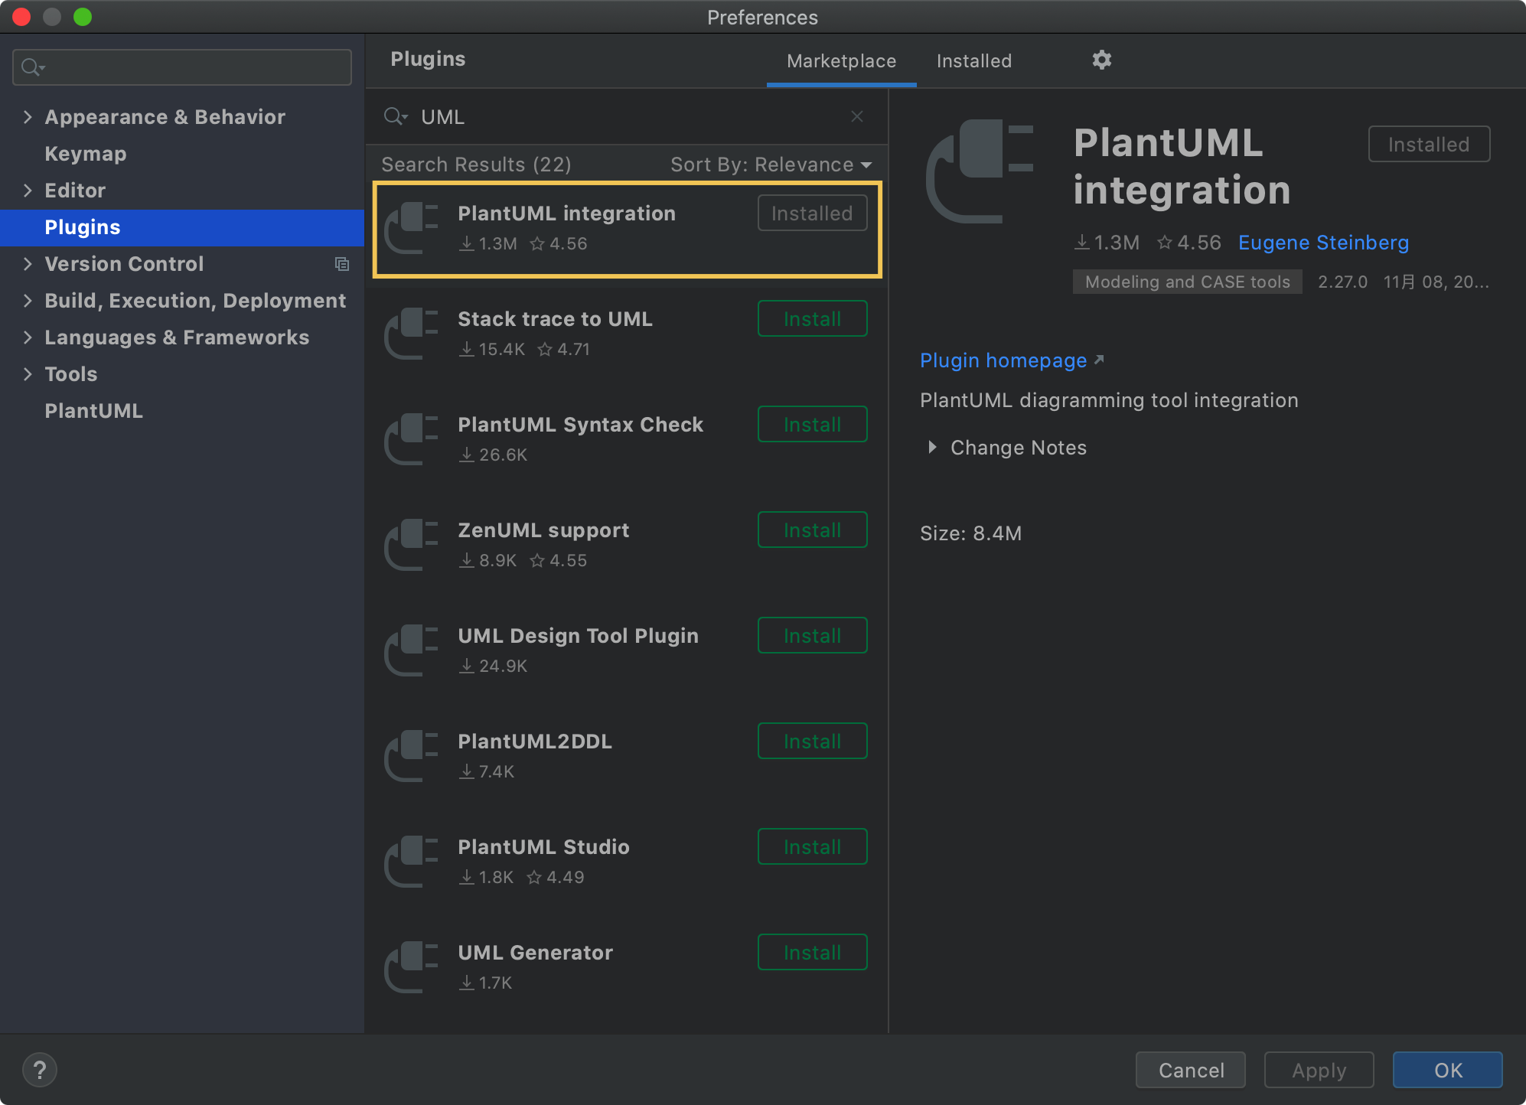Viewport: 1526px width, 1105px height.
Task: Click the UML Design Tool Plugin icon
Action: 412,650
